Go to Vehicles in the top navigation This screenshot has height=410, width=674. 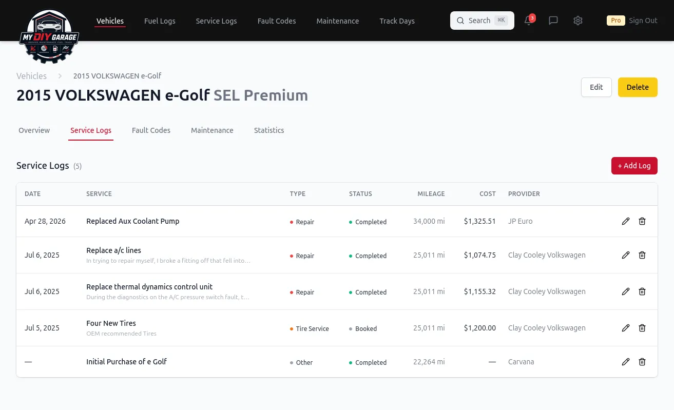coord(110,21)
